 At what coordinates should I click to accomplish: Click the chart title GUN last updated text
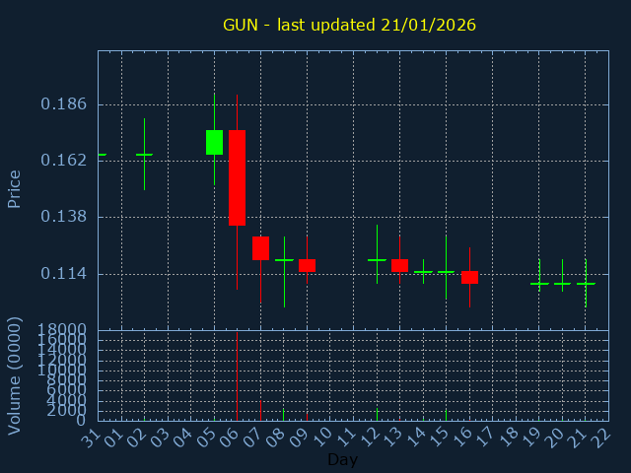click(x=349, y=25)
